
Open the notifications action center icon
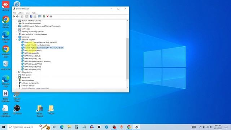(x=226, y=127)
